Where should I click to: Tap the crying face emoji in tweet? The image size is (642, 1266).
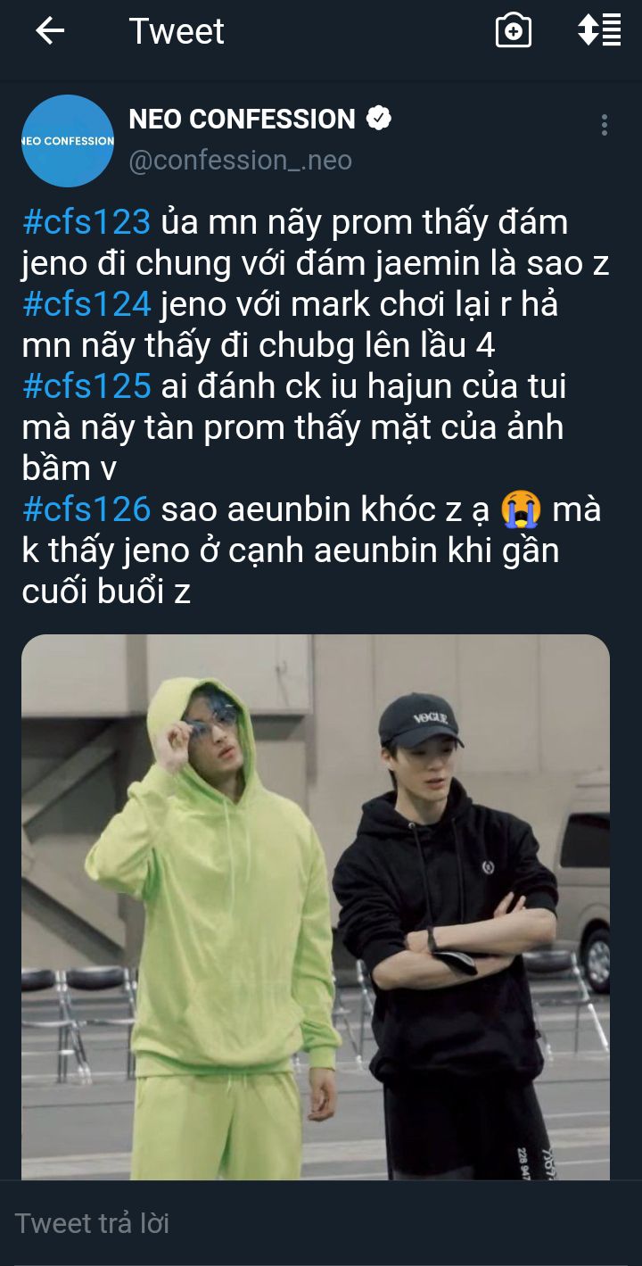pos(523,510)
